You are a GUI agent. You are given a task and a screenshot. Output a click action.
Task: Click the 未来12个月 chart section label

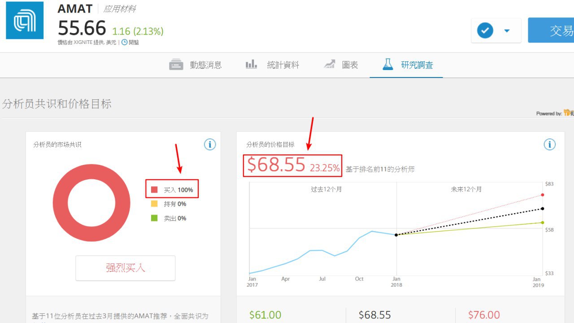[466, 189]
